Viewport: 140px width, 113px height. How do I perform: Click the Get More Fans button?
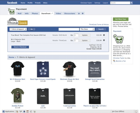[121, 19]
